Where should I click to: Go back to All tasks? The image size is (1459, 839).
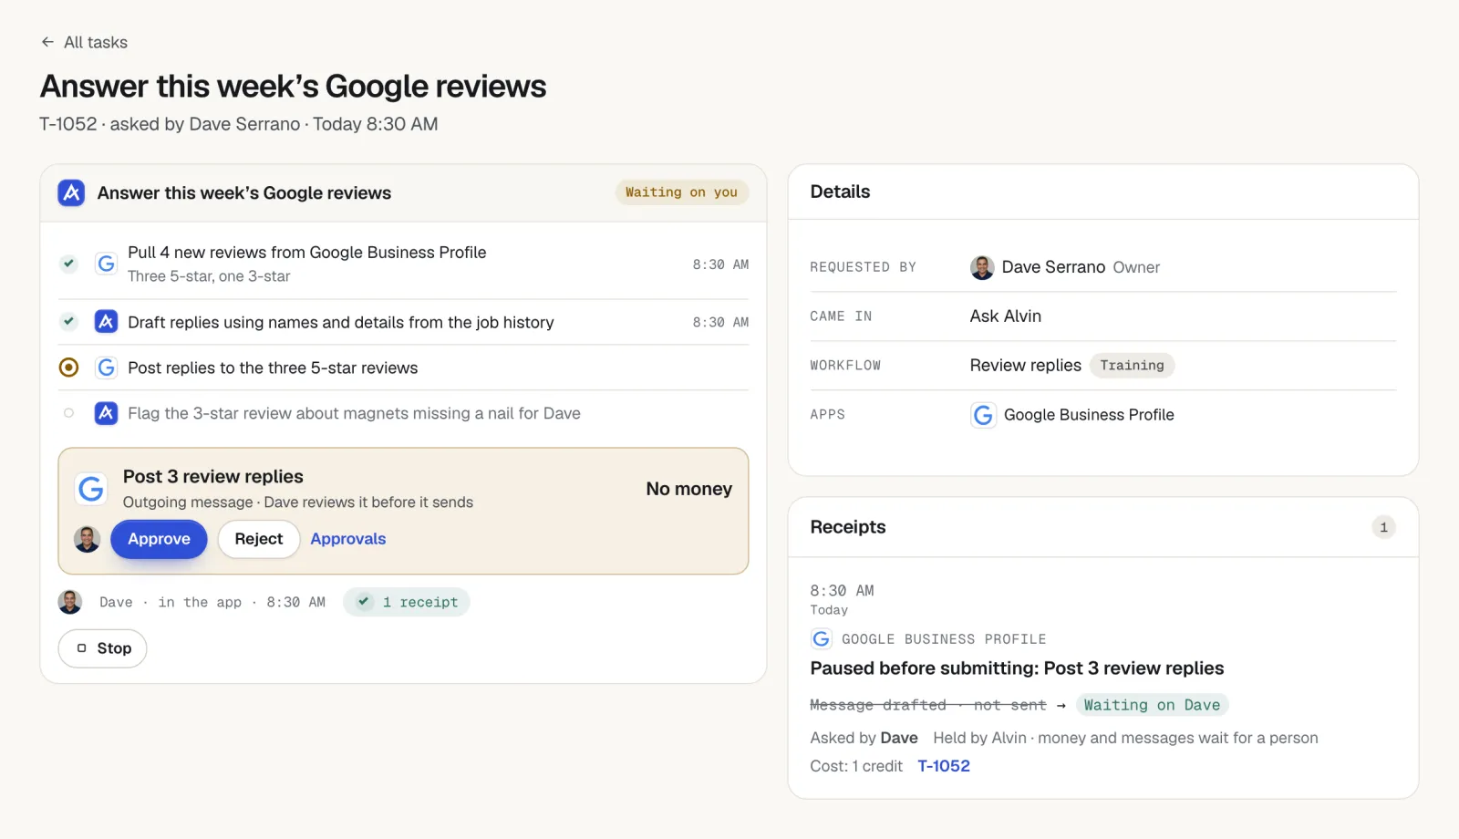(x=84, y=42)
